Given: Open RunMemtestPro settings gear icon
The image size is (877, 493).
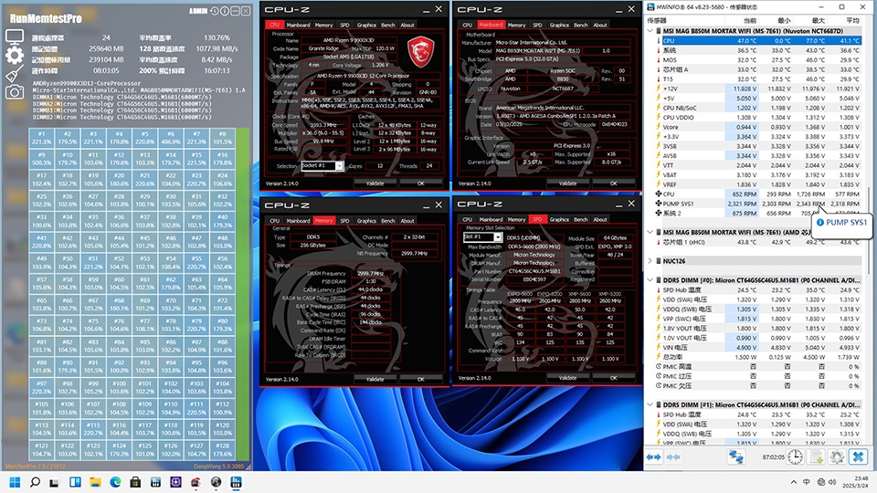Looking at the screenshot, I should click(15, 55).
